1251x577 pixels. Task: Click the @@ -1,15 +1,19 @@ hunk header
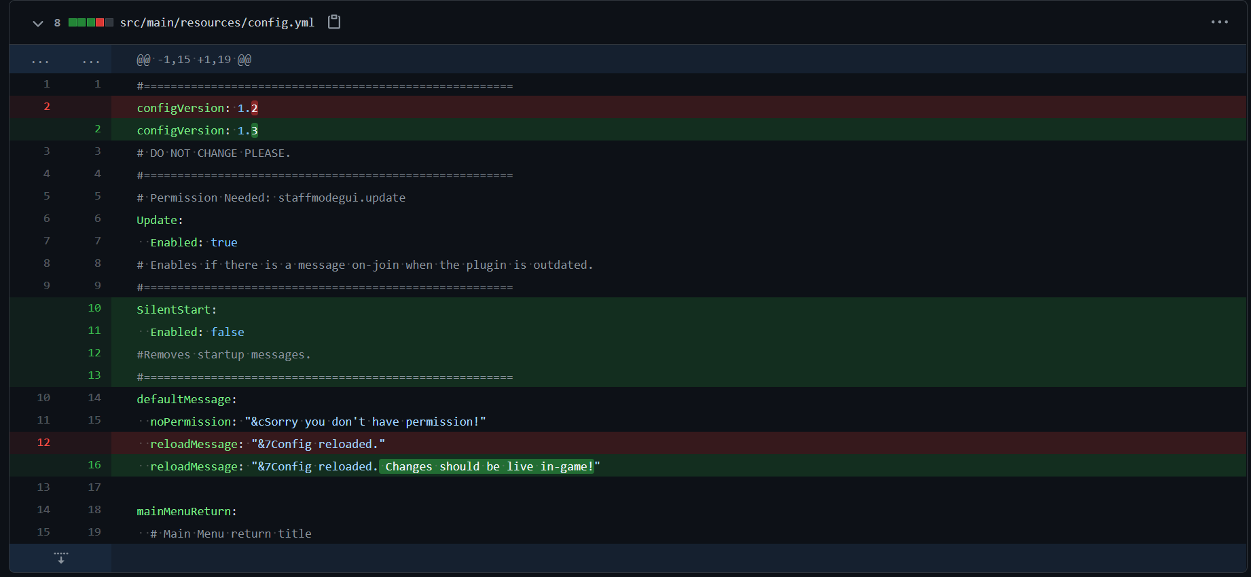pos(194,60)
